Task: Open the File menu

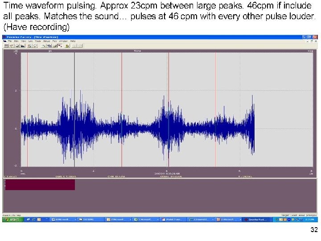Action: click(x=10, y=41)
